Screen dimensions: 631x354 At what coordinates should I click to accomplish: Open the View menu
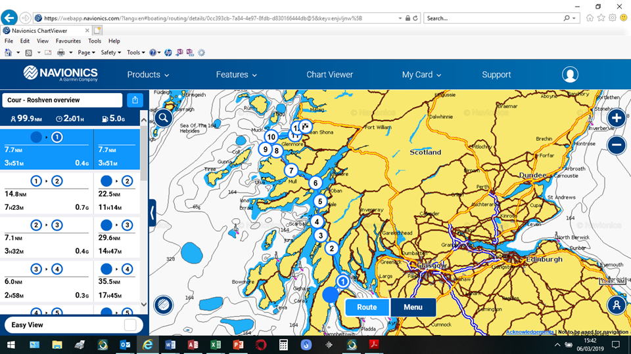tap(43, 41)
